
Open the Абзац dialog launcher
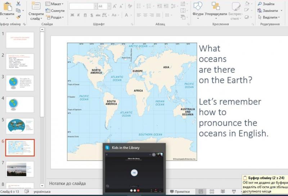pyautogui.click(x=188, y=24)
